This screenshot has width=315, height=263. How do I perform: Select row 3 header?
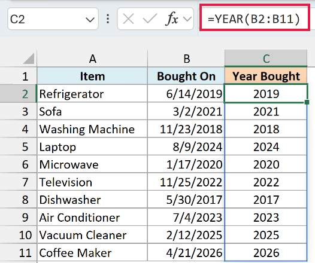[x=19, y=111]
